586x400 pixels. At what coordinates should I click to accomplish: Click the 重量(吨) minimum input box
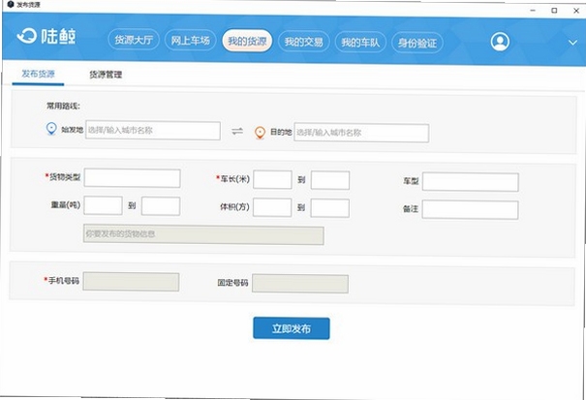pos(103,205)
